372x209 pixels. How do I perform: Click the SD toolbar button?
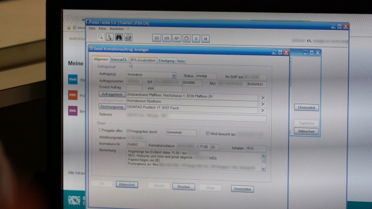coord(157,38)
